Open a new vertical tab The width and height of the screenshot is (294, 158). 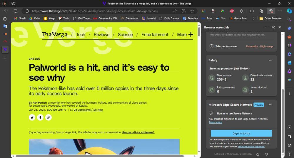pos(5,58)
